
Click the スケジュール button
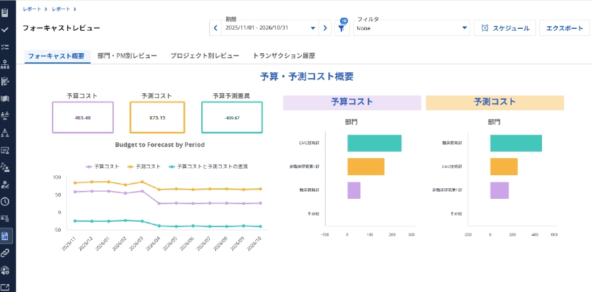click(x=505, y=28)
